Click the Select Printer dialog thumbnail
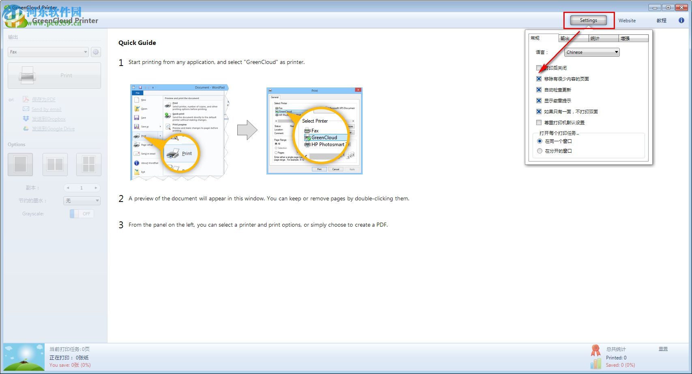The image size is (692, 374). 314,131
